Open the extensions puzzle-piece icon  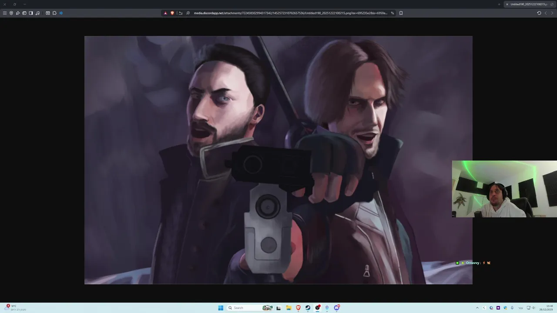pyautogui.click(x=54, y=13)
